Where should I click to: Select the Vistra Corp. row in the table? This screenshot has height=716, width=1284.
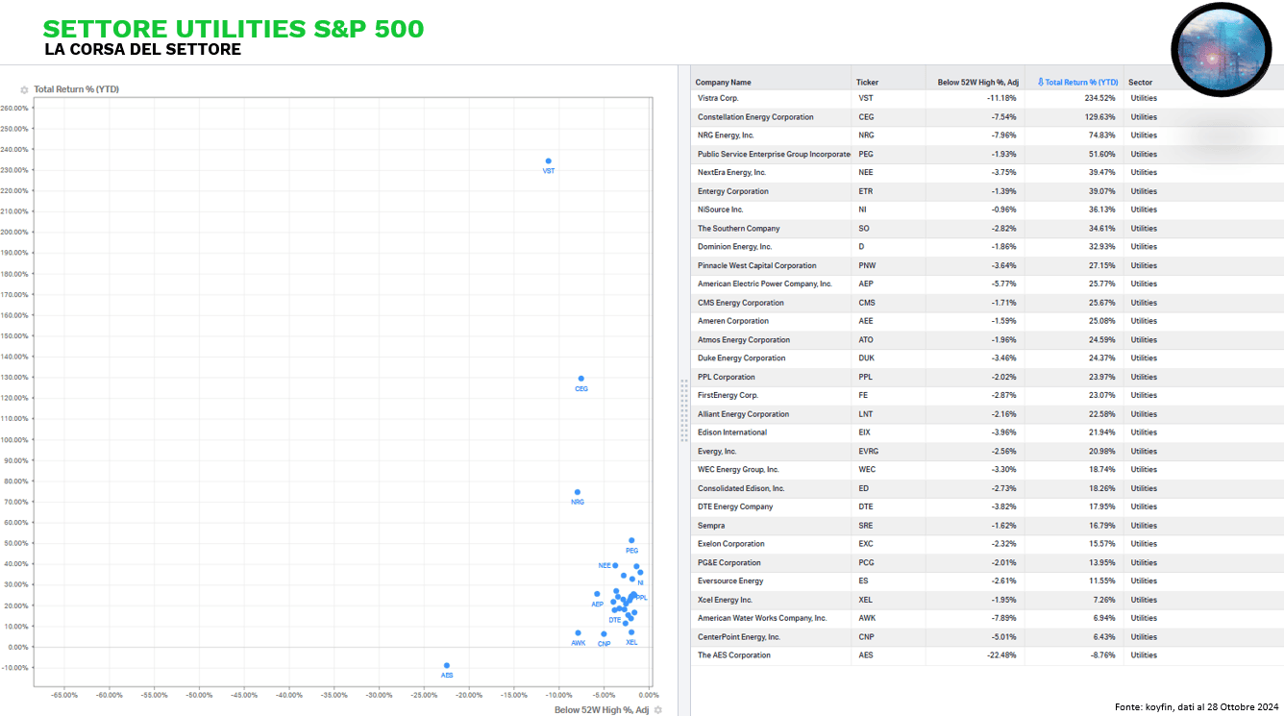[987, 98]
